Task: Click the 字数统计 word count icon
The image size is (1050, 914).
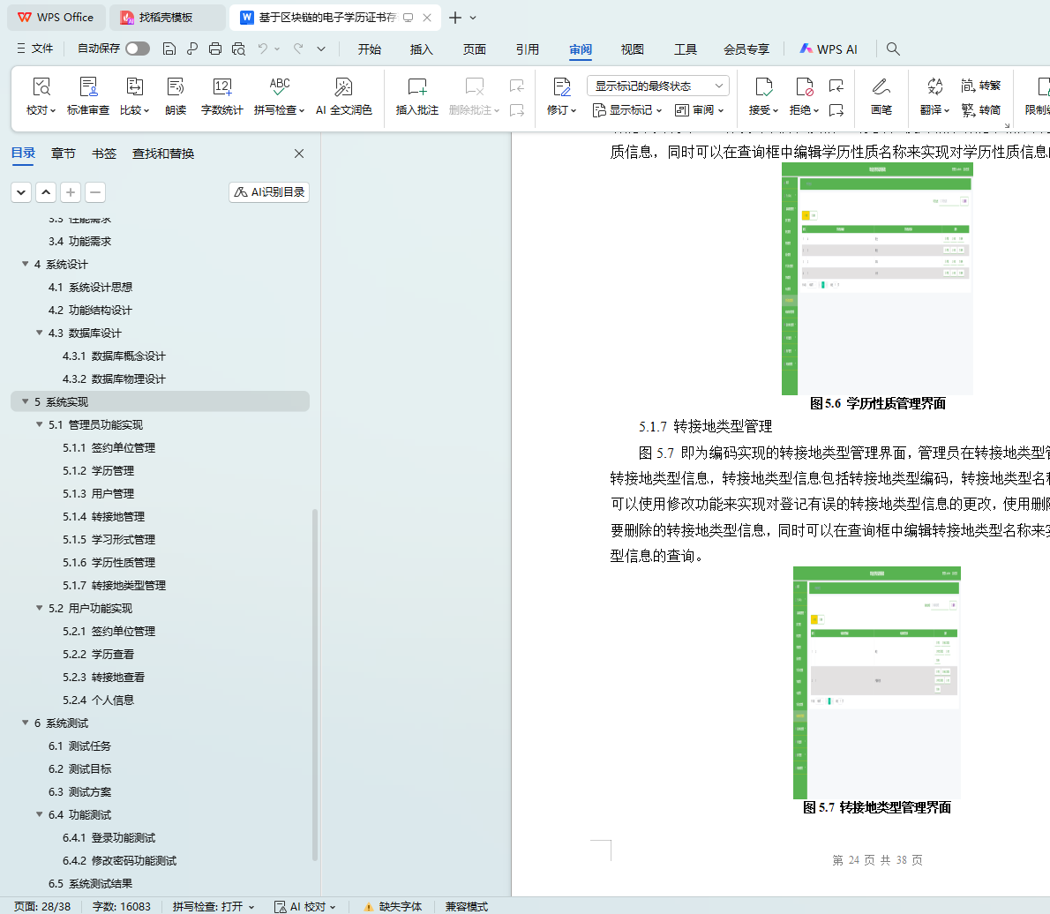Action: pos(222,87)
